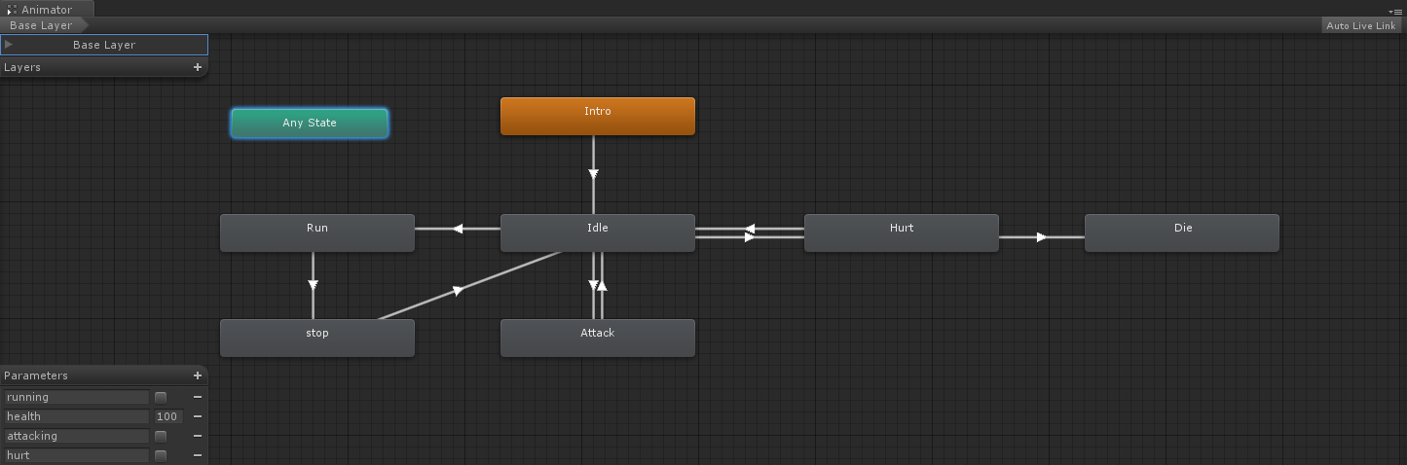Image resolution: width=1407 pixels, height=465 pixels.
Task: Select the transition arrow from Hurt to Die
Action: 1041,236
